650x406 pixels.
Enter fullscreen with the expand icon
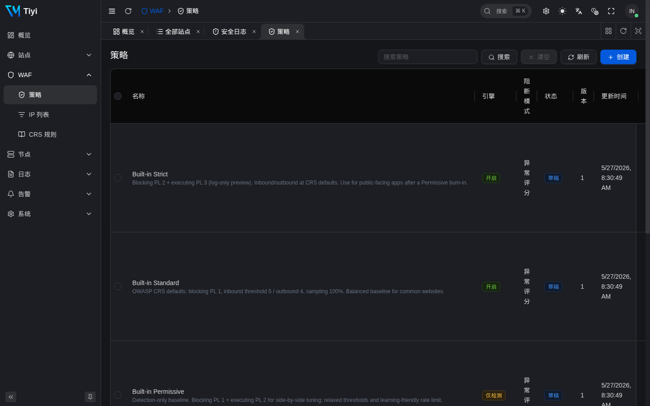[x=611, y=11]
